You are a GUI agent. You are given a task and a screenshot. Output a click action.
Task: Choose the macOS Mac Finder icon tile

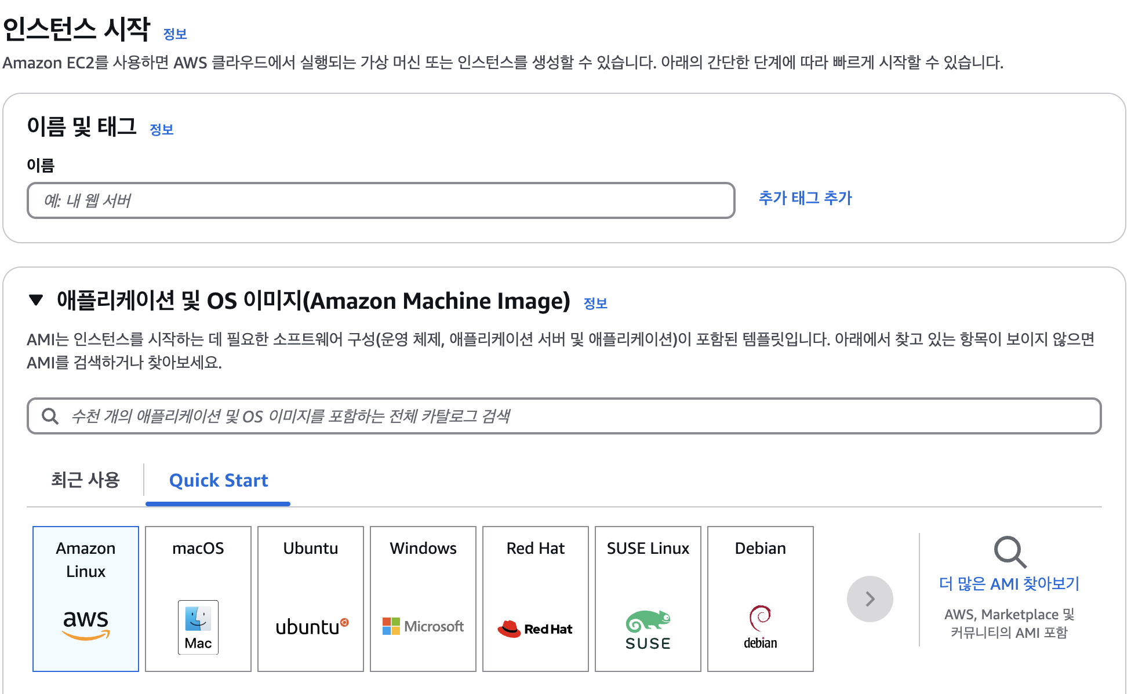(198, 598)
